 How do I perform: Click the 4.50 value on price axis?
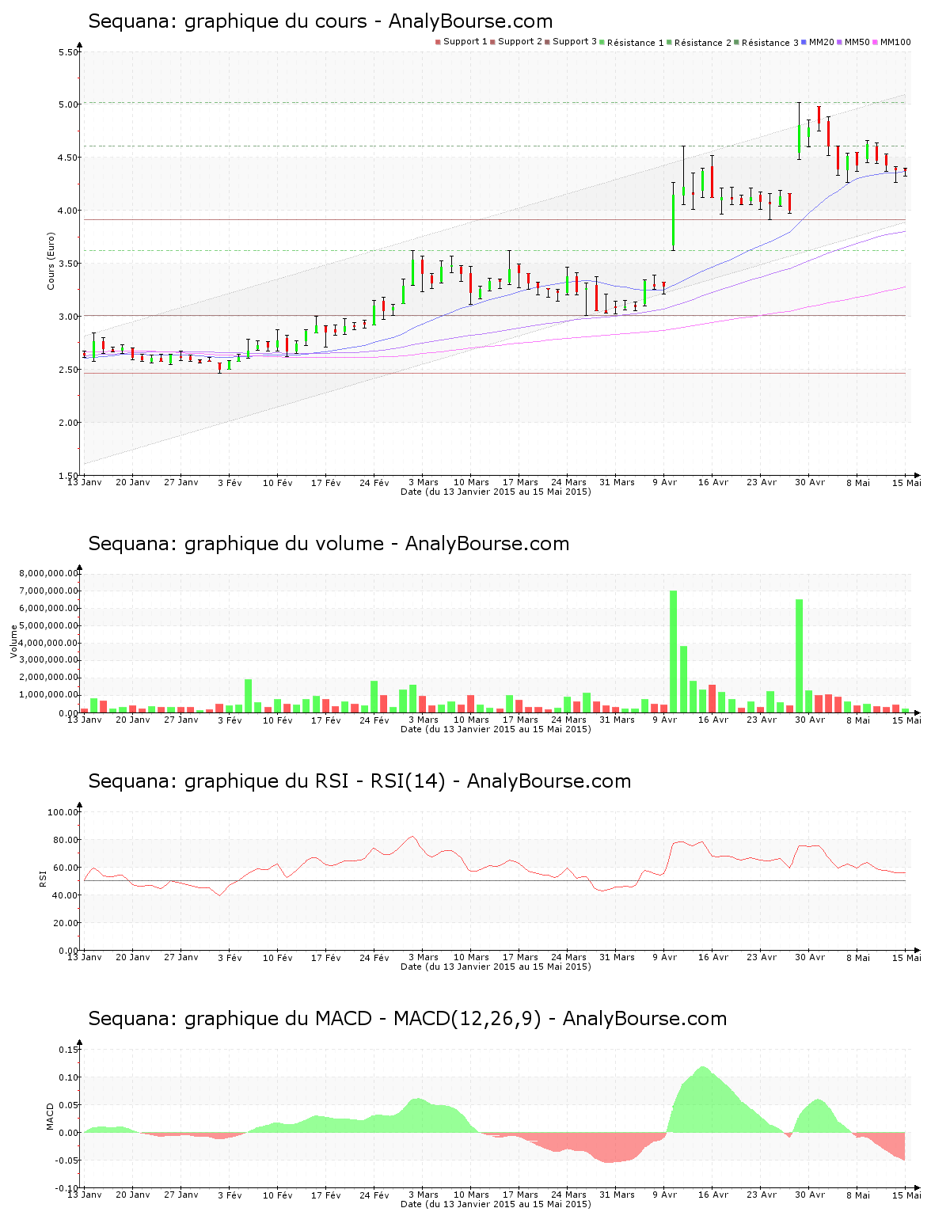tap(67, 158)
